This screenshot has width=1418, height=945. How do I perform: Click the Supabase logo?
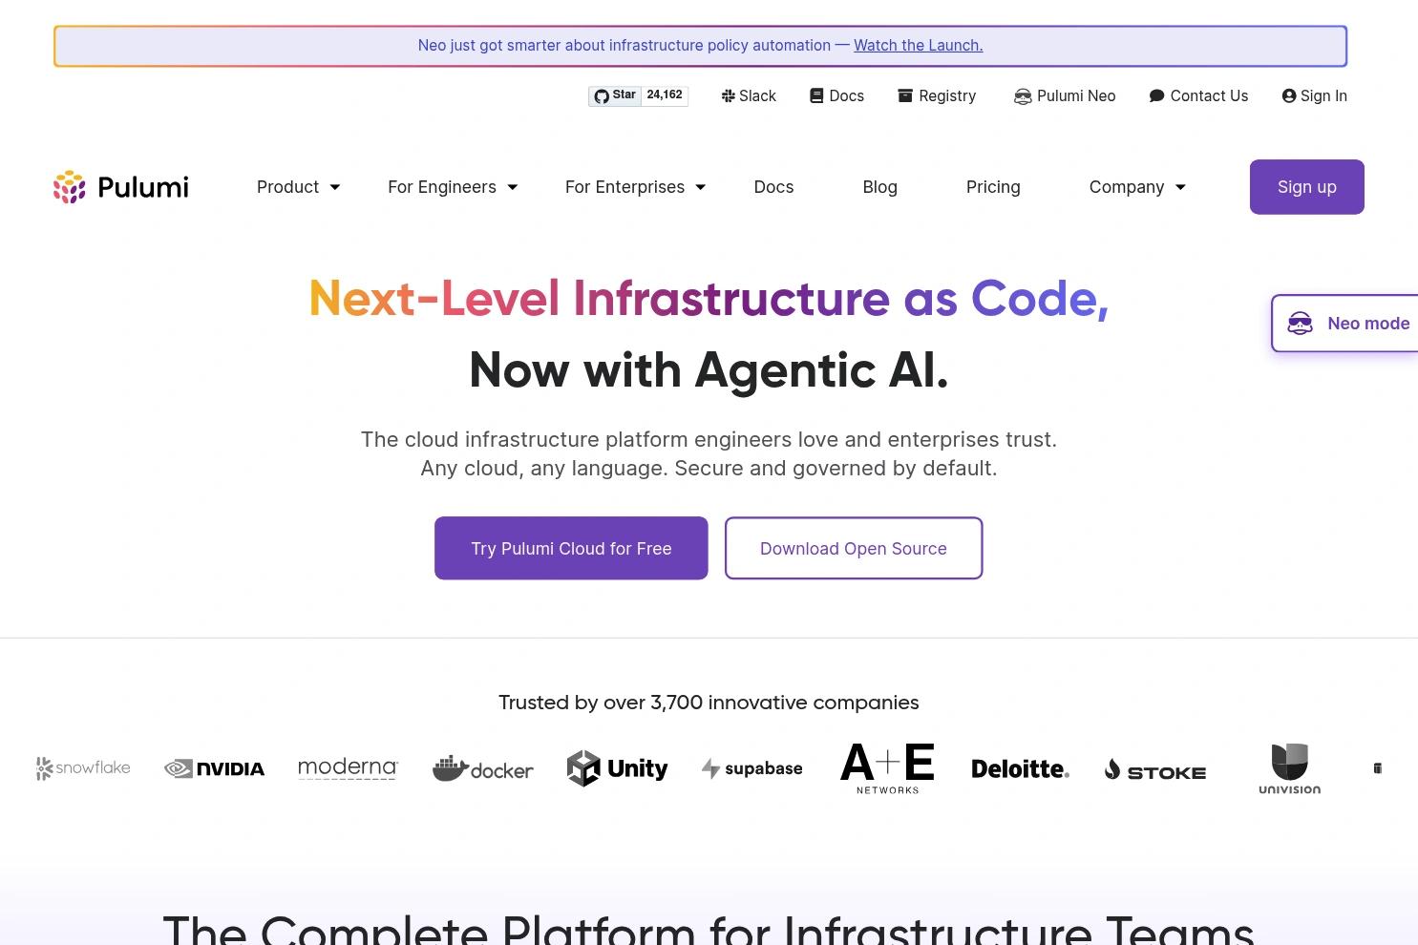click(752, 768)
